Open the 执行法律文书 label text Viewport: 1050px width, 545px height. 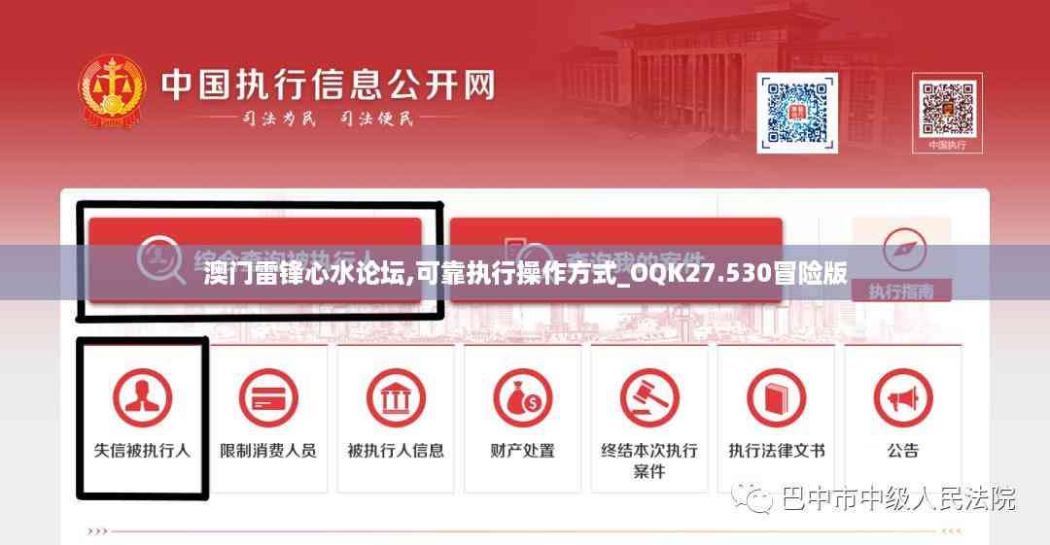click(776, 451)
